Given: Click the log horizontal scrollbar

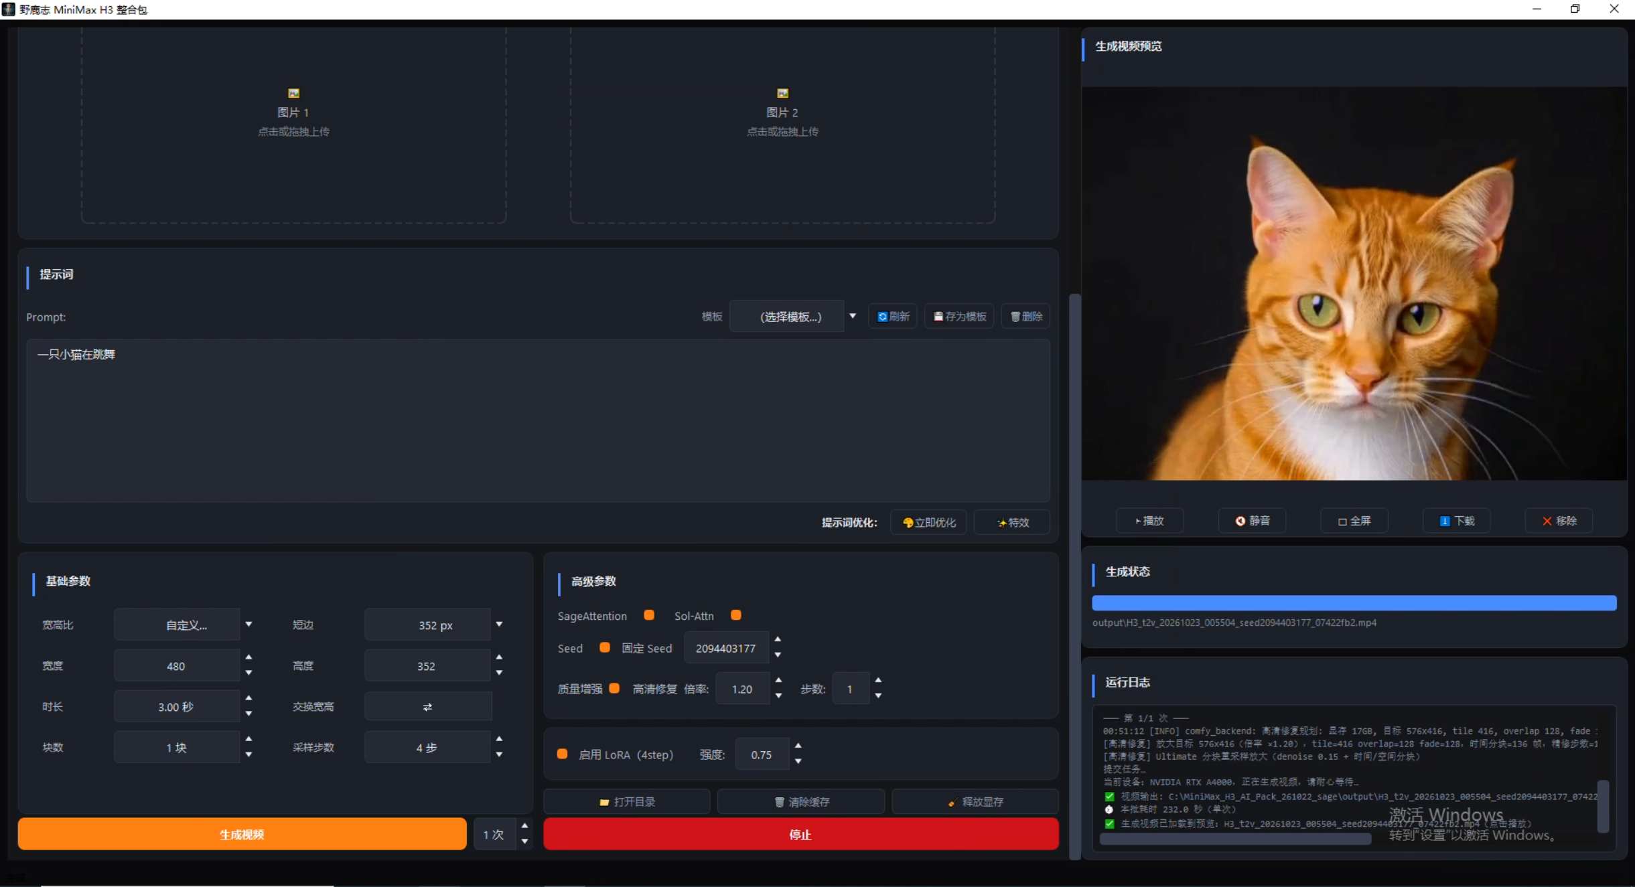Looking at the screenshot, I should click(1234, 839).
